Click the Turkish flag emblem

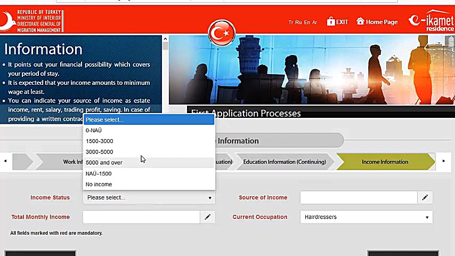click(x=222, y=33)
